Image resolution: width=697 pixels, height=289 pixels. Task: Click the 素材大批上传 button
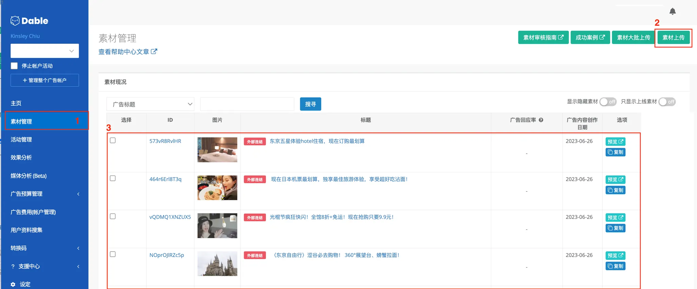[x=633, y=37]
